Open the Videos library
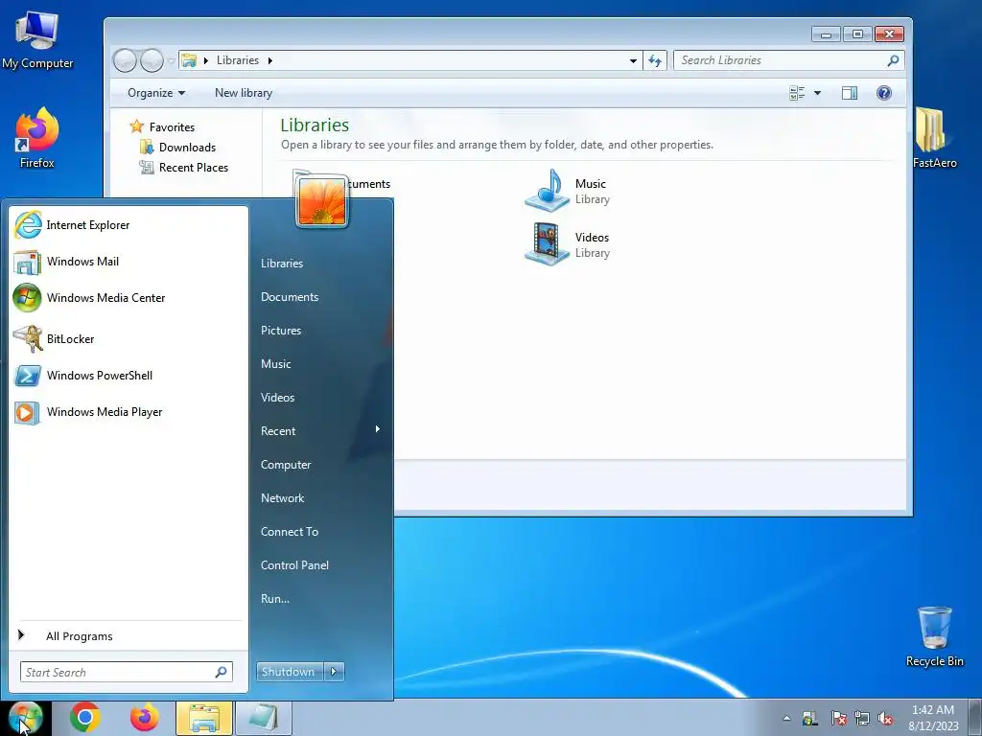 coord(568,244)
